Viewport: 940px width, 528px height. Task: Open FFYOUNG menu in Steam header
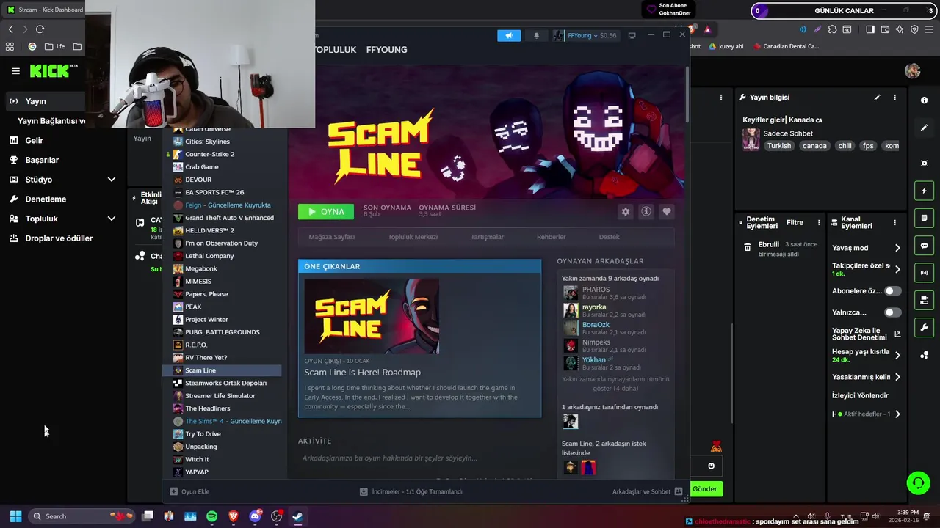click(x=386, y=50)
